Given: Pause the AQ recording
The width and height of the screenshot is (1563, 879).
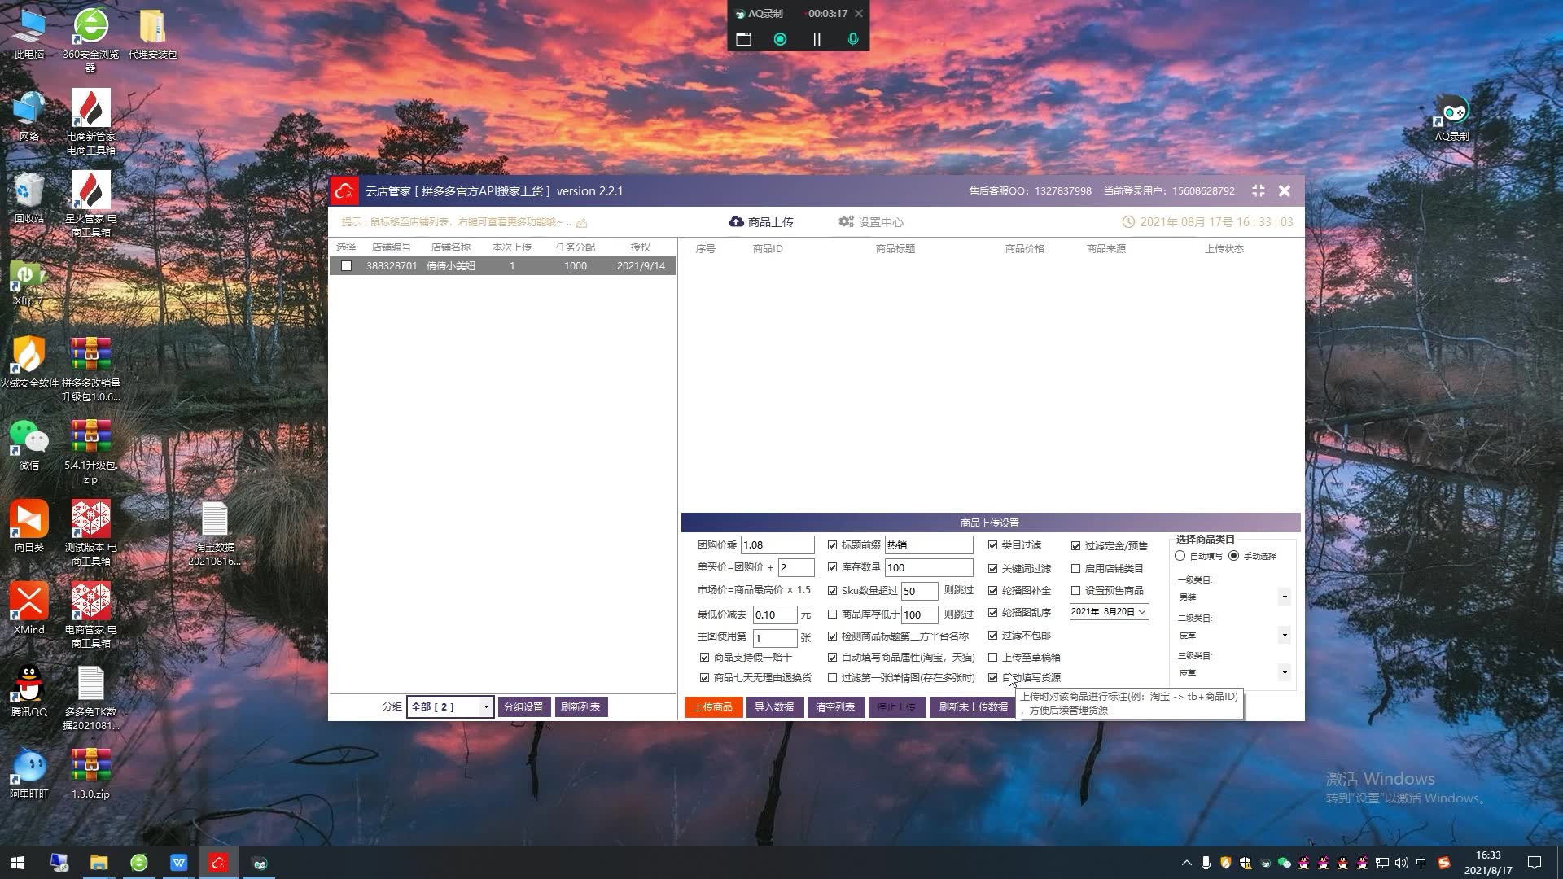Looking at the screenshot, I should tap(817, 39).
